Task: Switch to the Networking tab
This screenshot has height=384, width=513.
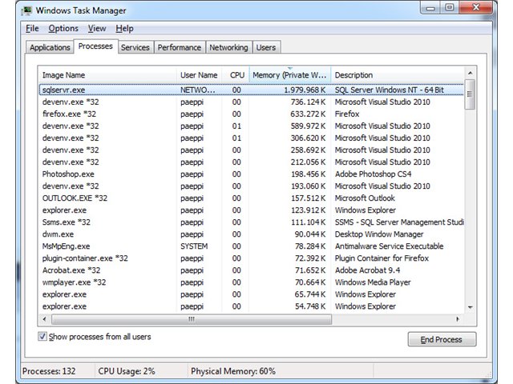Action: [x=228, y=48]
